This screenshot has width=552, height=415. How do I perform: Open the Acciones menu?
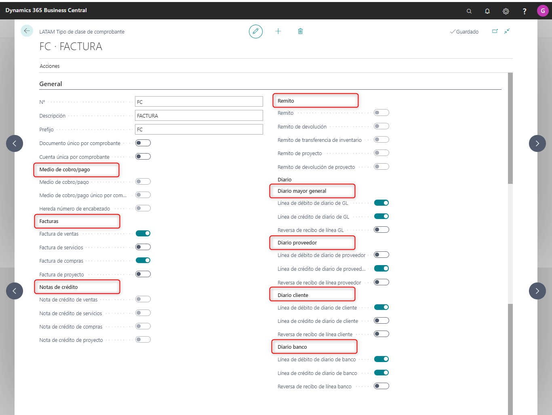(x=50, y=66)
